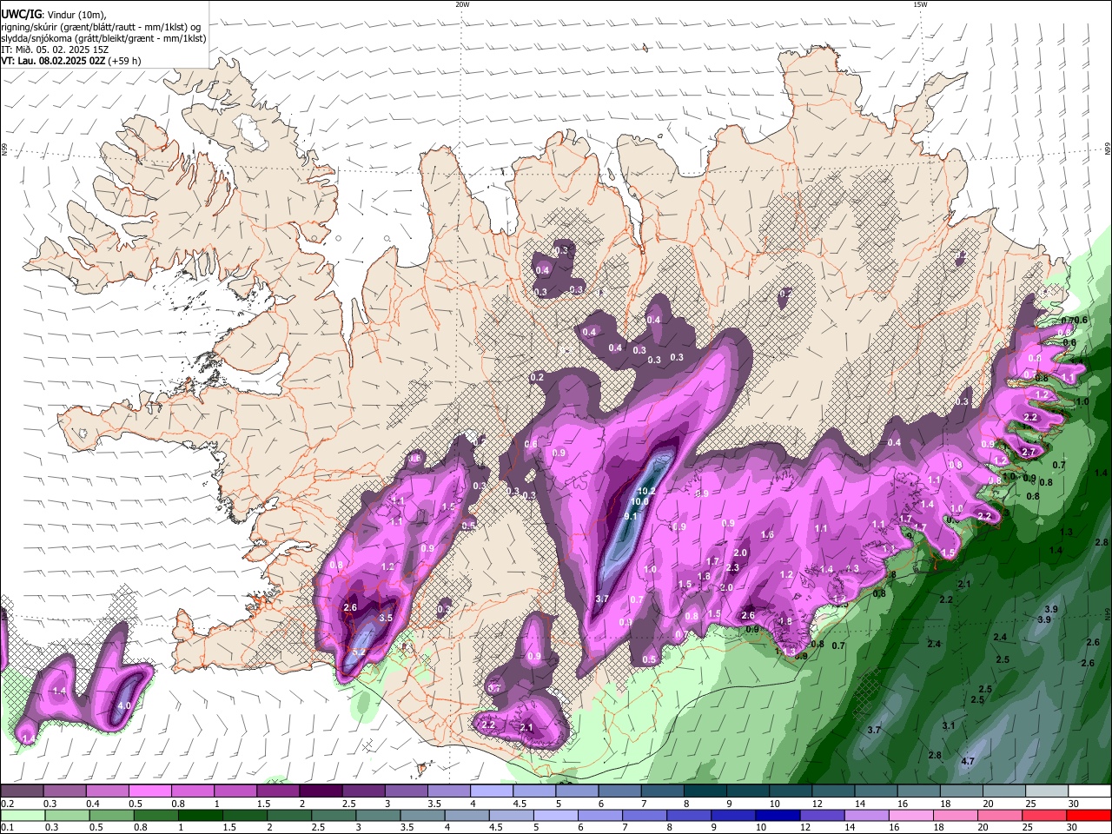This screenshot has width=1112, height=834.
Task: Click the 1.6 snowfall value on the map
Action: pyautogui.click(x=767, y=535)
